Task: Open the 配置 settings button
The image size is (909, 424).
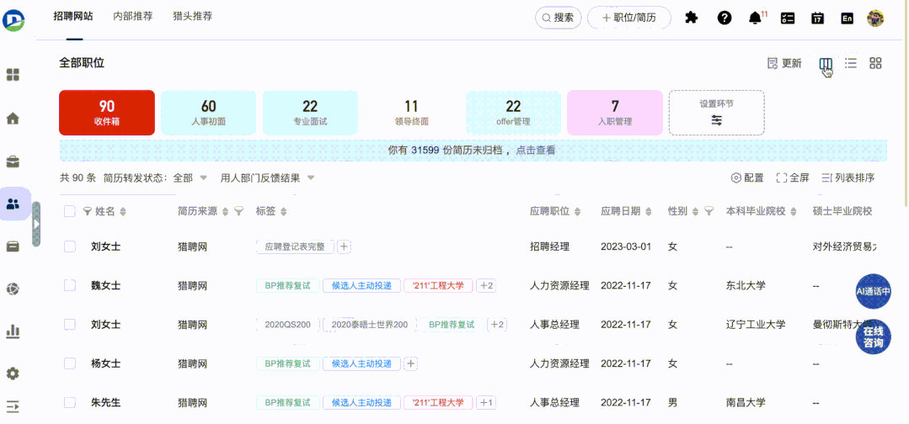Action: tap(747, 178)
